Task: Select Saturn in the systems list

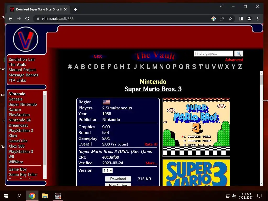Action: coord(15,110)
